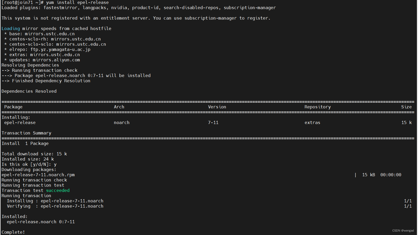Image resolution: width=418 pixels, height=235 pixels.
Task: Click the 'Installing:' table section label
Action: (x=16, y=118)
